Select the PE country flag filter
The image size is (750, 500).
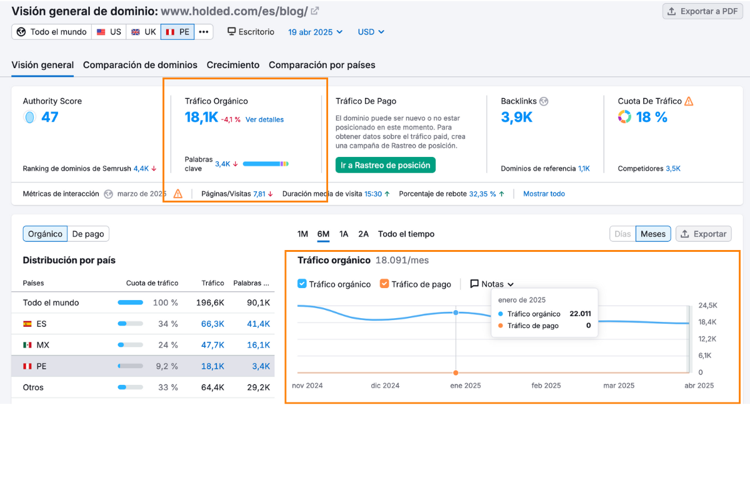pos(177,32)
